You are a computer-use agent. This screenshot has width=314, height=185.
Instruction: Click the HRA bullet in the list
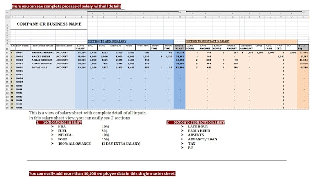pos(62,127)
